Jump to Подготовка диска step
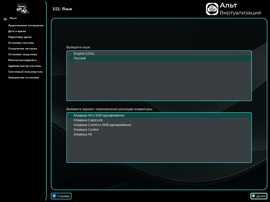The height and width of the screenshot is (202, 270). tap(20, 37)
